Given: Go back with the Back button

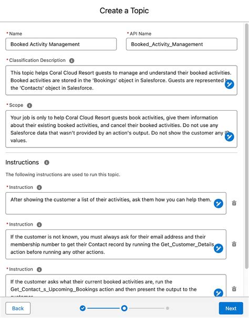Looking at the screenshot, I should 18,308.
